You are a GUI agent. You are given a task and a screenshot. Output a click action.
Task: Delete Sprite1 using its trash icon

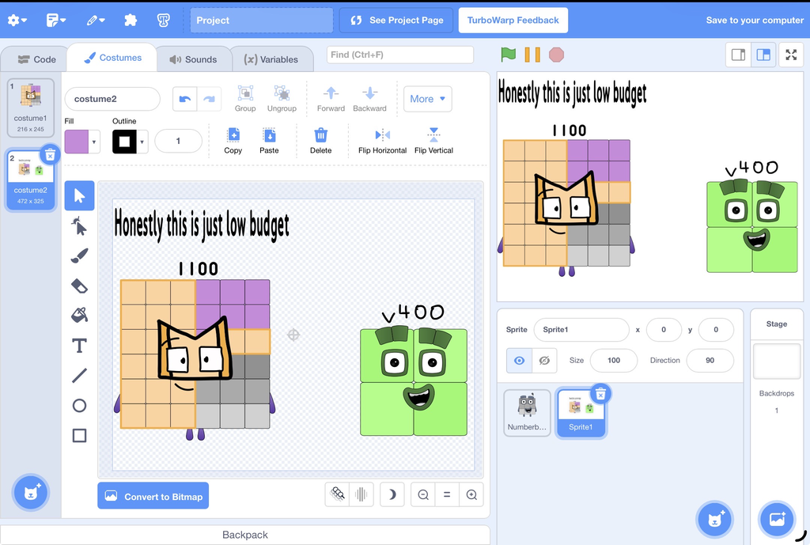[600, 395]
